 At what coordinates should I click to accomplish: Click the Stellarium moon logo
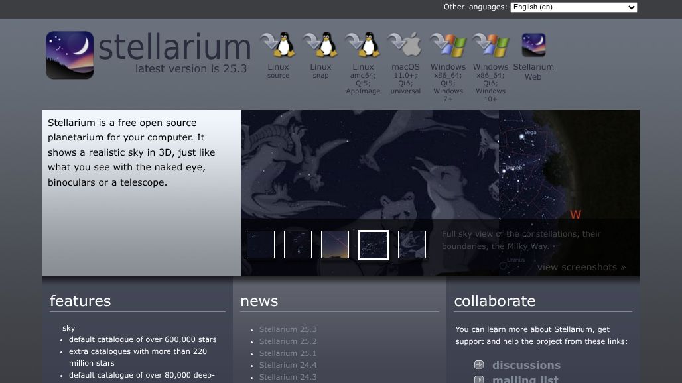69,54
